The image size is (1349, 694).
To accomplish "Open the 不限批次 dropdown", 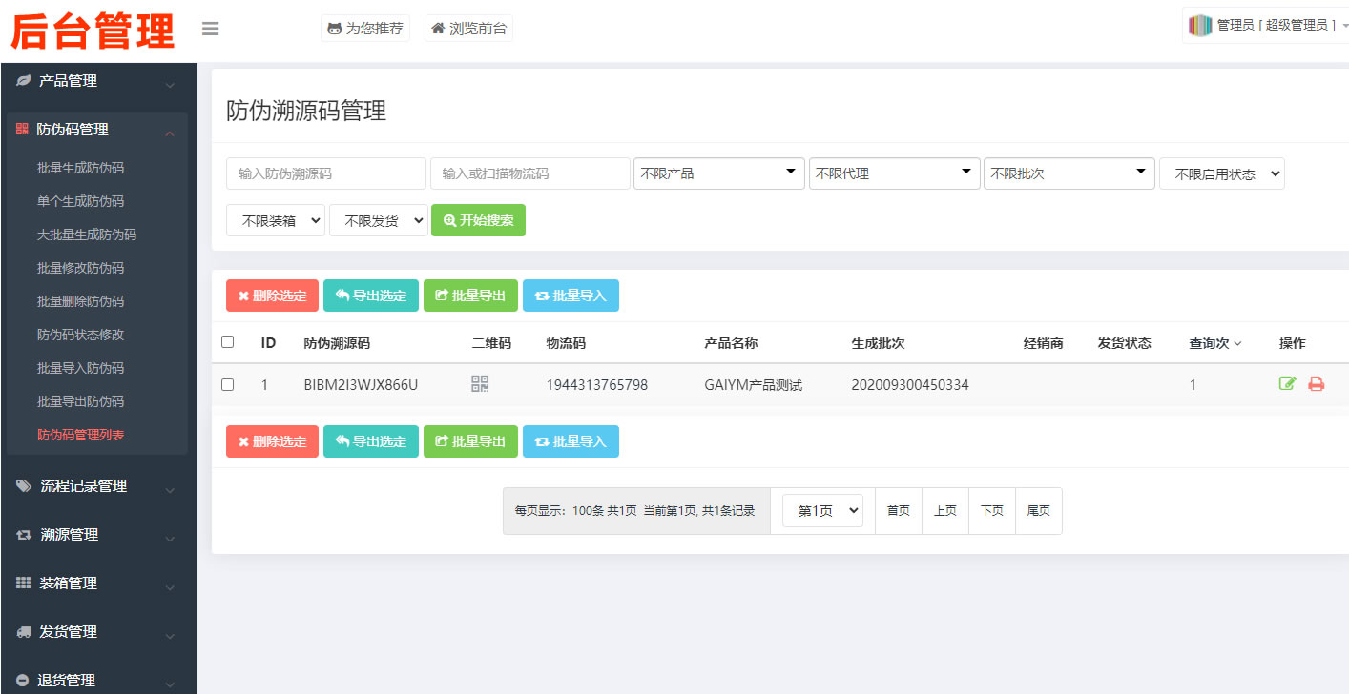I will pyautogui.click(x=1069, y=173).
